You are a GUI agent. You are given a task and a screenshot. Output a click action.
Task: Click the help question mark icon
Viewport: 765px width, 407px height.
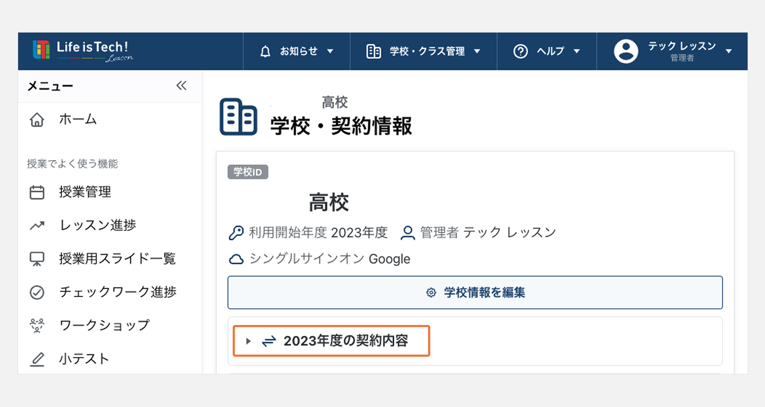coord(520,51)
